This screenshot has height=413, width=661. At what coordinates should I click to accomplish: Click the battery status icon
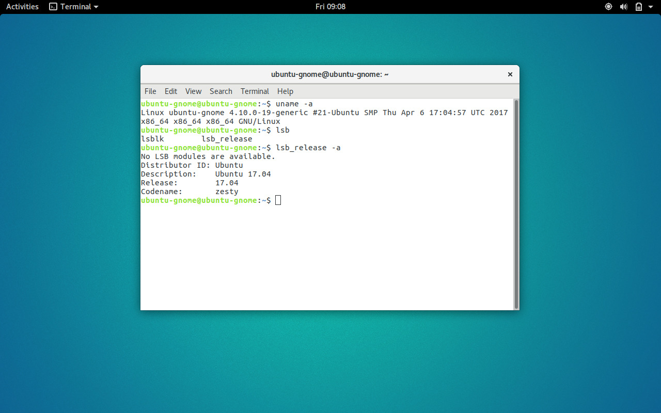point(638,7)
